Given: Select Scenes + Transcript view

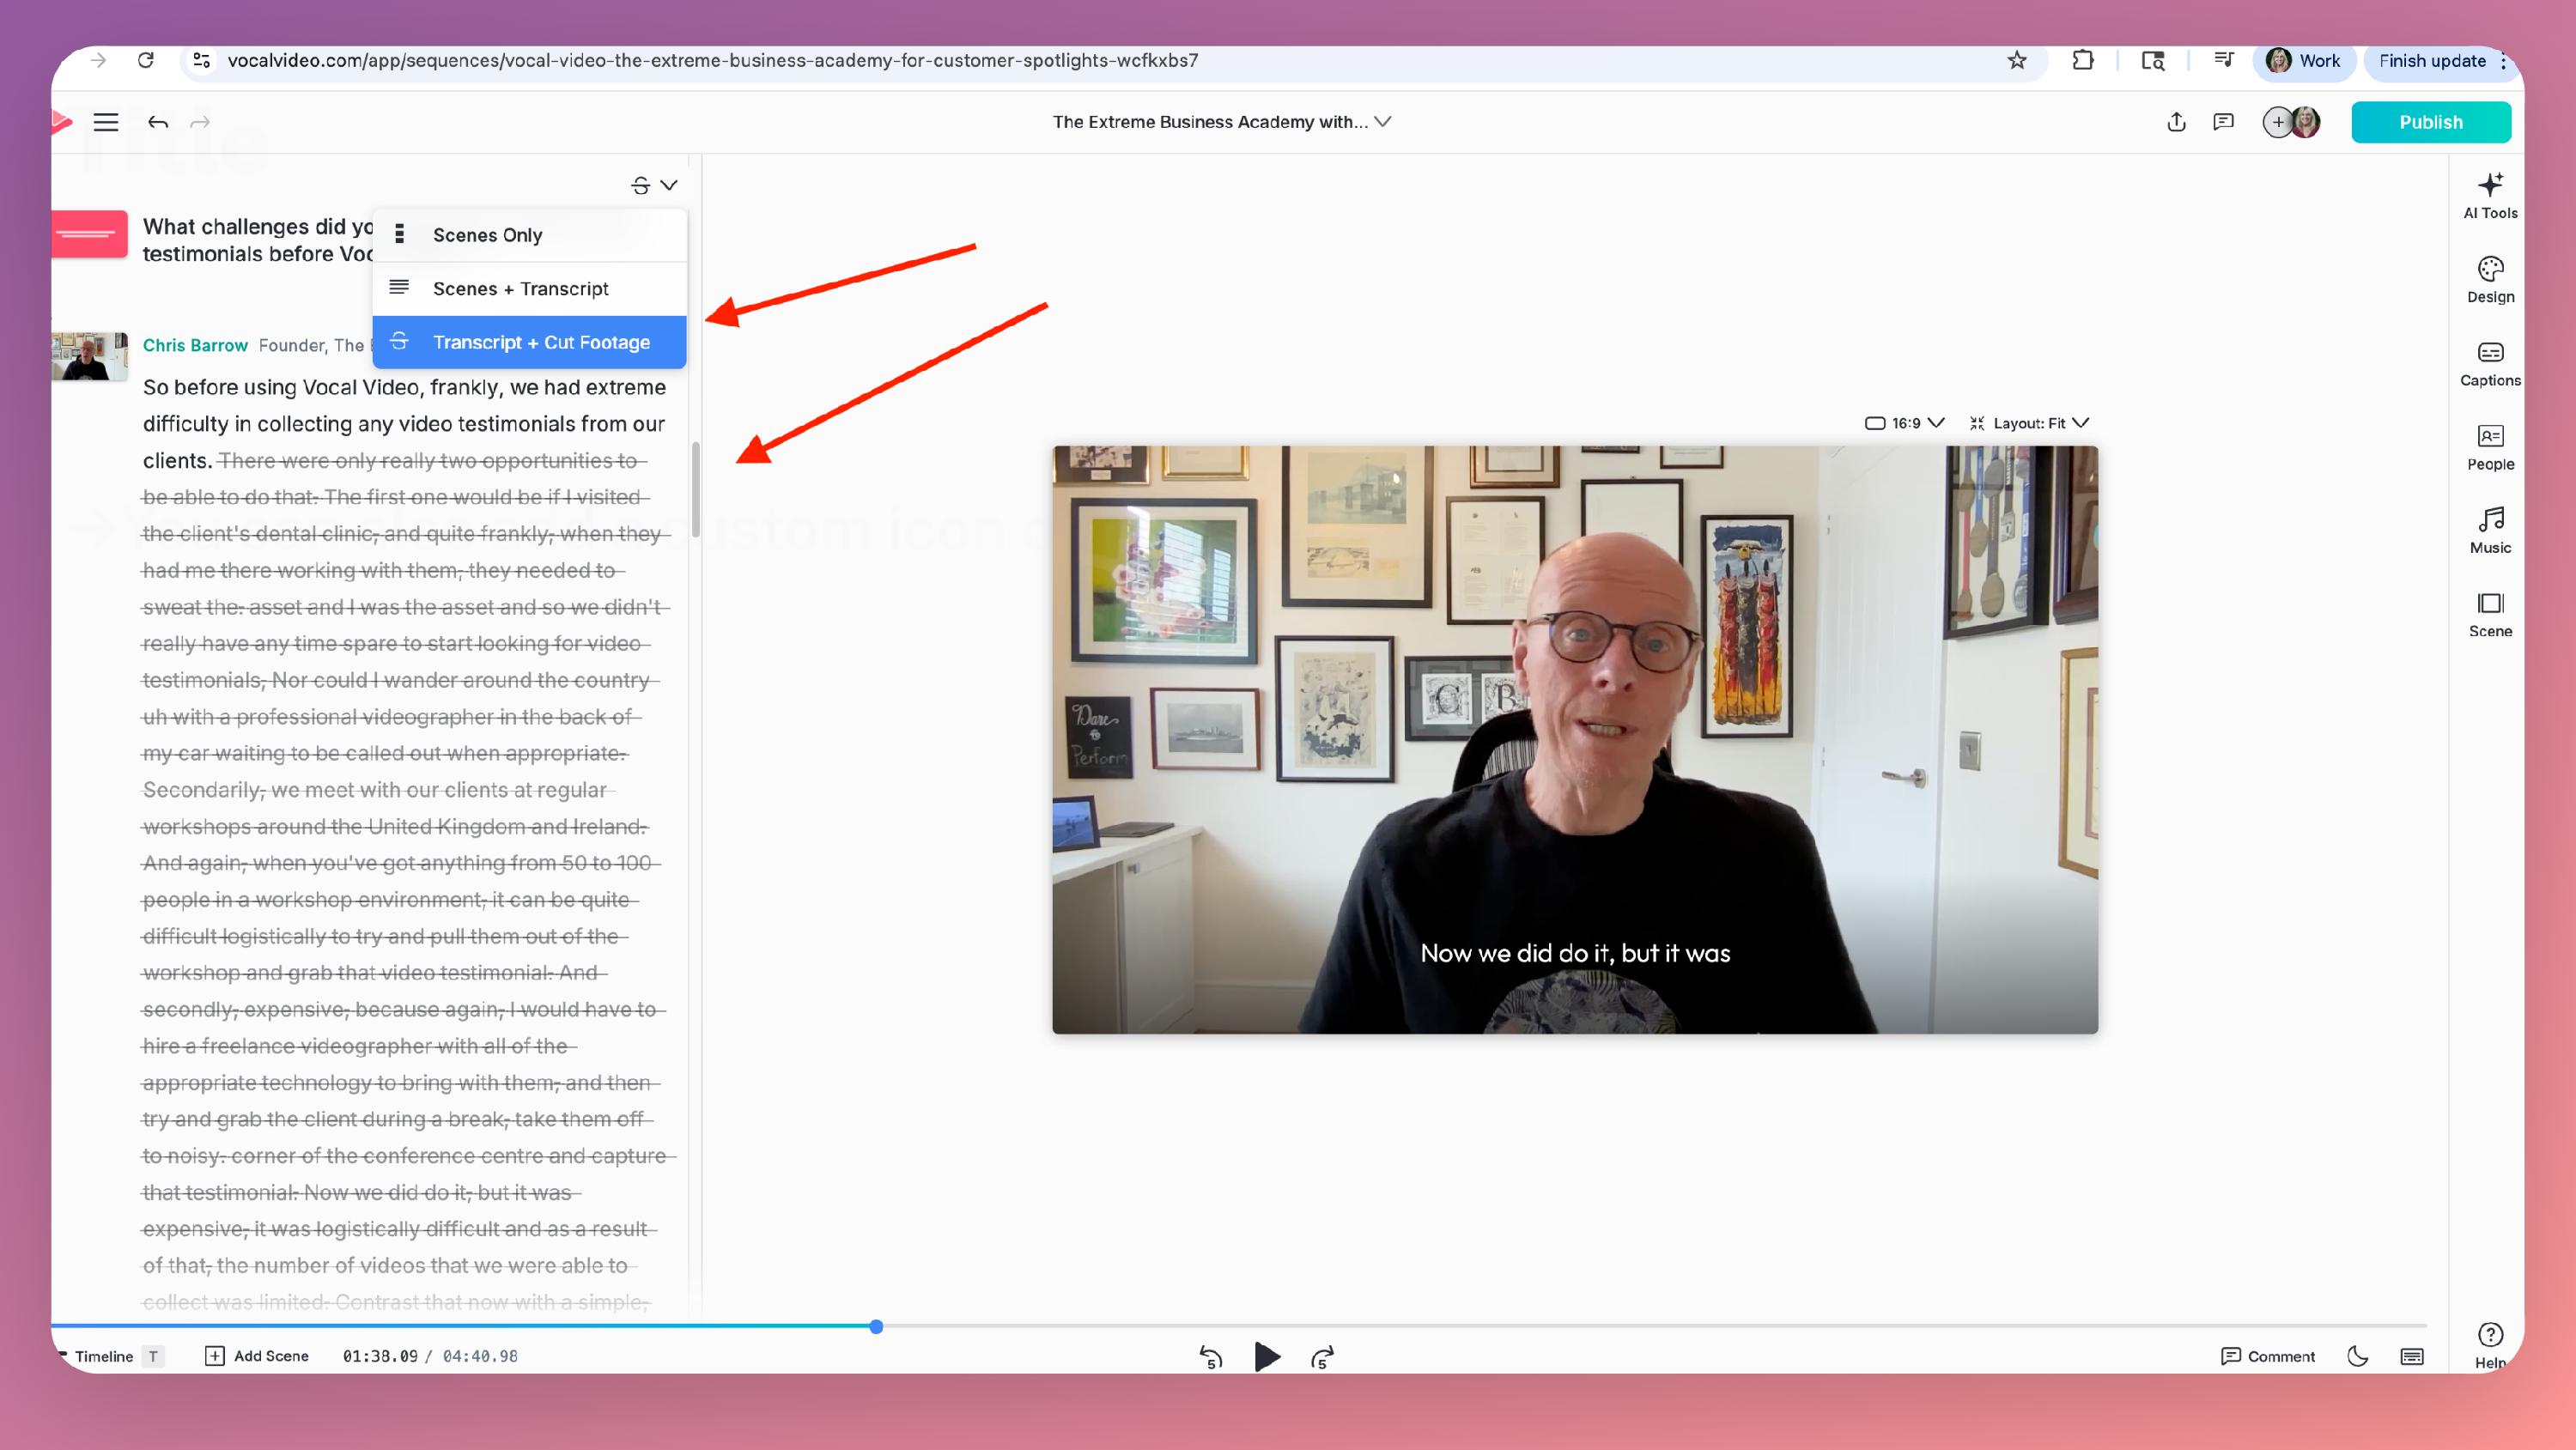Looking at the screenshot, I should pos(529,289).
